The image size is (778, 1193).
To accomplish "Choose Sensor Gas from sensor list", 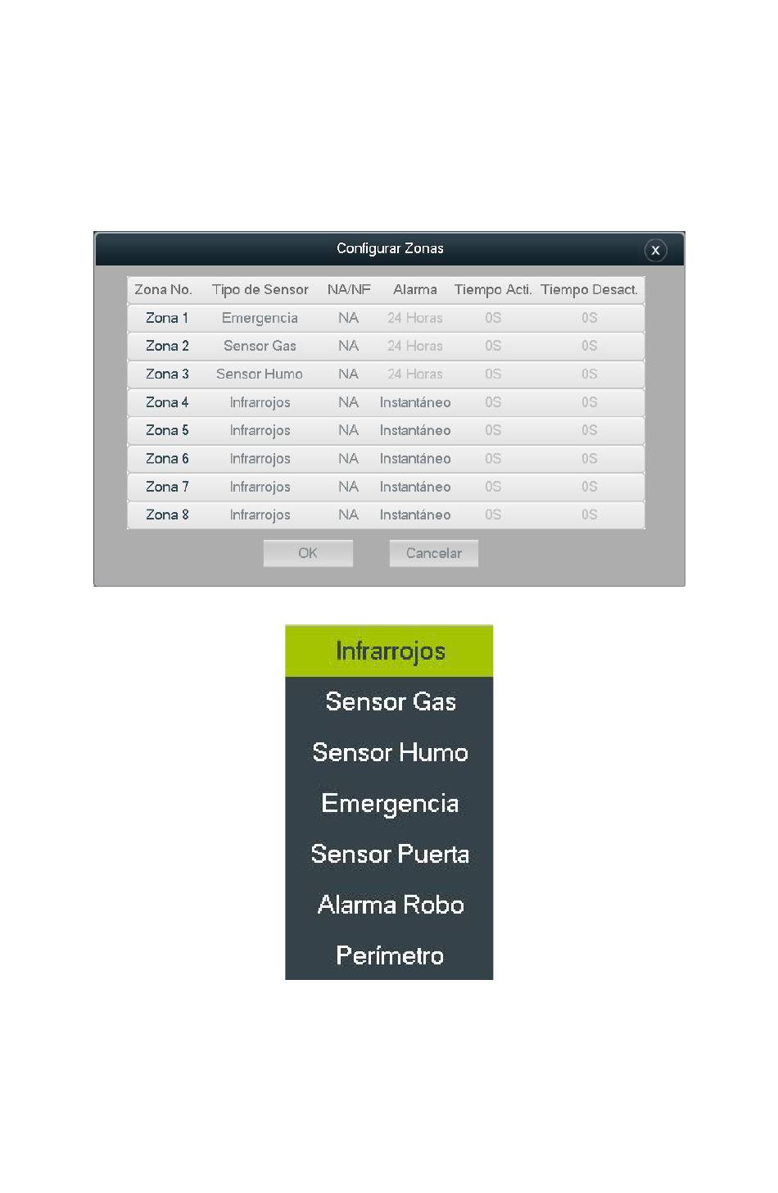I will [389, 702].
